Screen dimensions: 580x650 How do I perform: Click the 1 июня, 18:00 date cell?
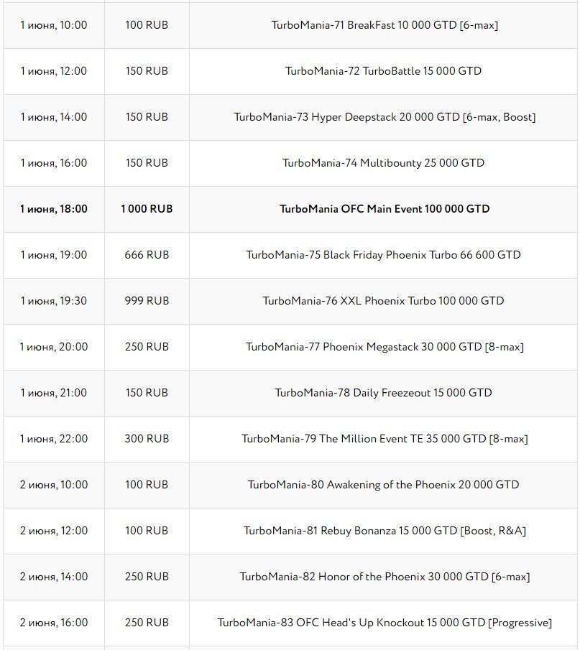(54, 209)
